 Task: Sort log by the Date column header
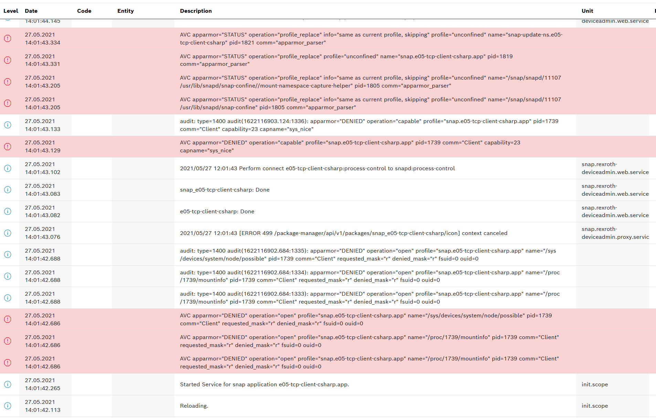31,11
